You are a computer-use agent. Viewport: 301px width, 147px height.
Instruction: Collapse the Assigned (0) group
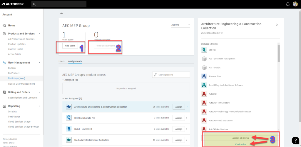(x=63, y=80)
